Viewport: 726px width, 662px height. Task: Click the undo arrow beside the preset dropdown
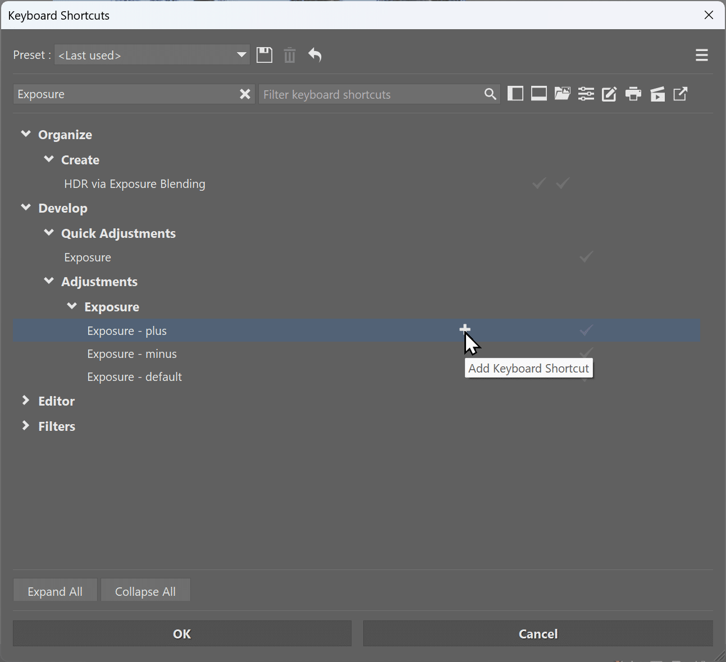pos(315,55)
